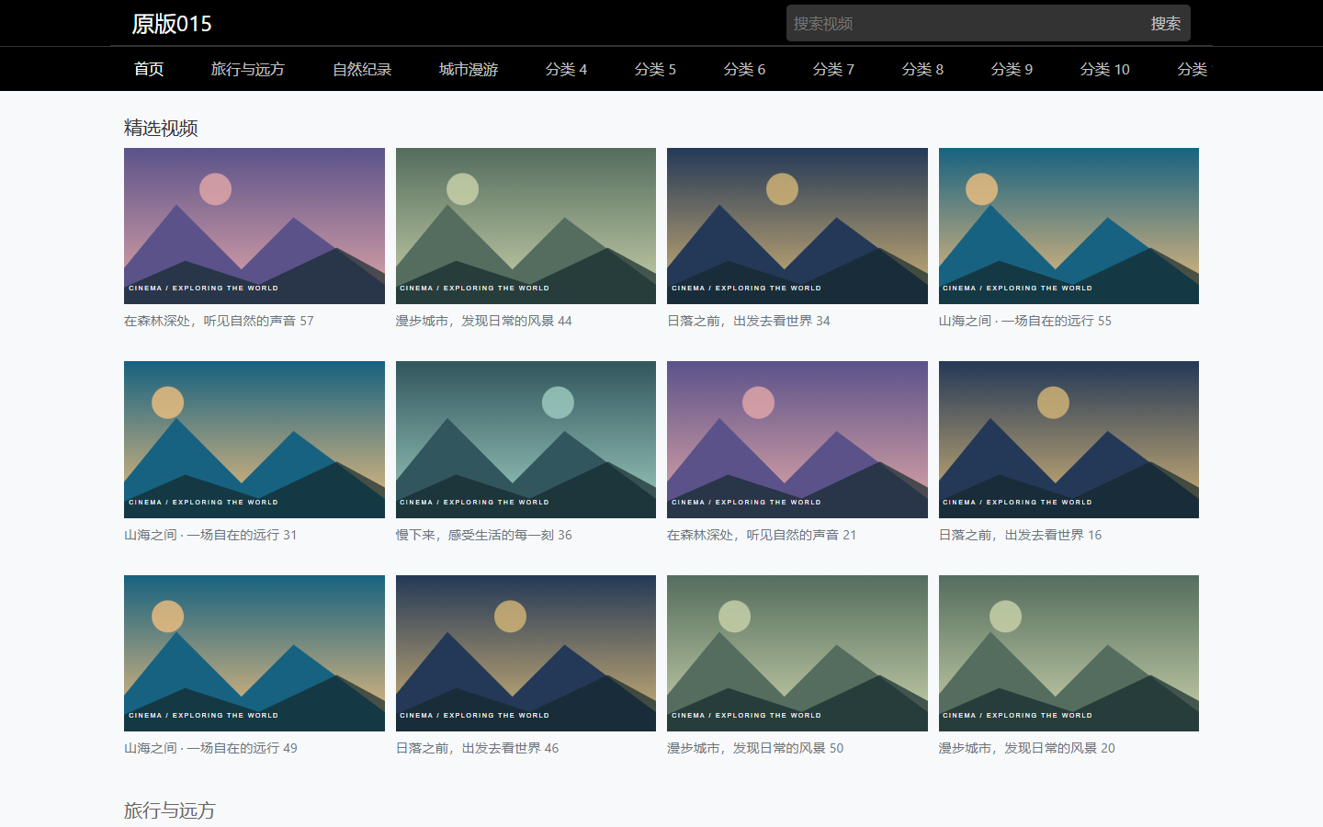1323x827 pixels.
Task: Open thumbnail for 日落之前 video 16
Action: (1069, 439)
